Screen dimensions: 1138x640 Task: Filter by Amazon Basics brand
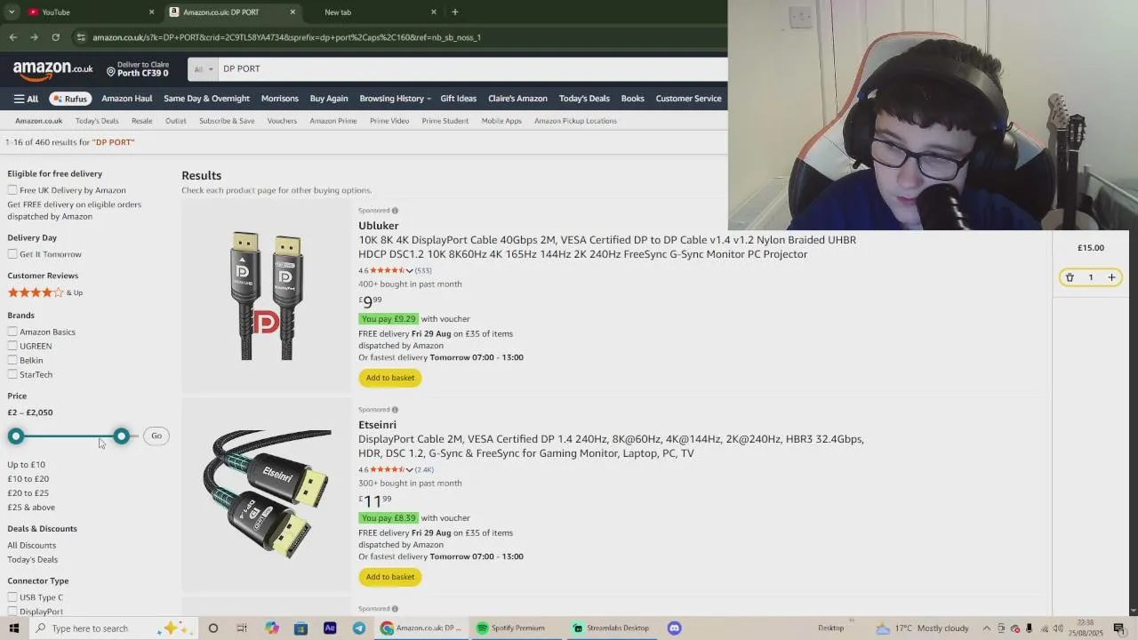pyautogui.click(x=12, y=332)
